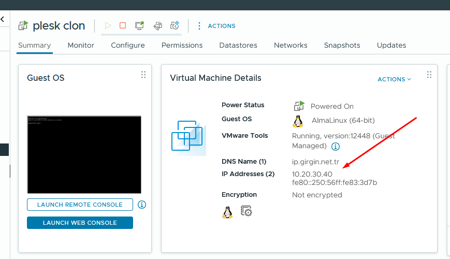Viewport: 450px width, 259px height.
Task: Open the three-dot ACTIONS menu in header
Action: tap(199, 26)
